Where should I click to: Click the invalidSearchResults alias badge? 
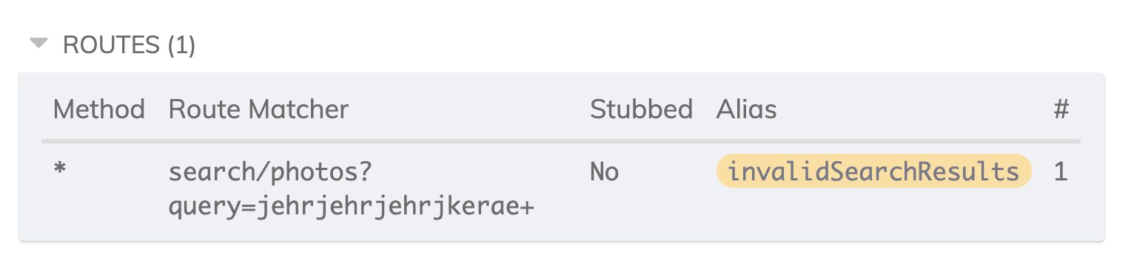(x=873, y=172)
